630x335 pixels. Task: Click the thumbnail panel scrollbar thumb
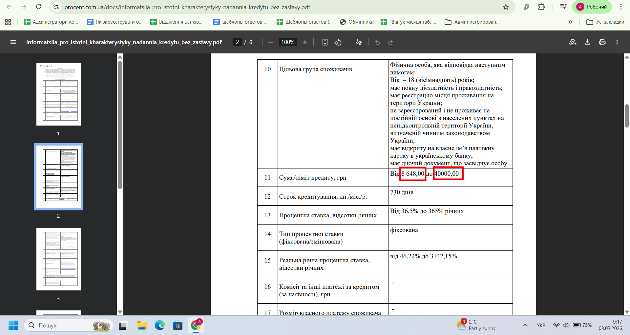[x=120, y=125]
